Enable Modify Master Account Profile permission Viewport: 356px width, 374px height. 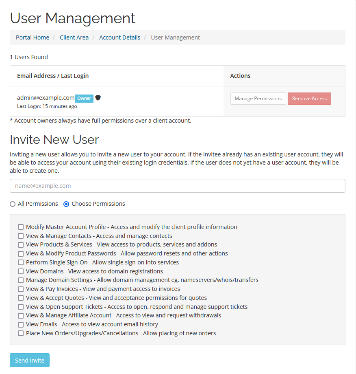point(21,227)
